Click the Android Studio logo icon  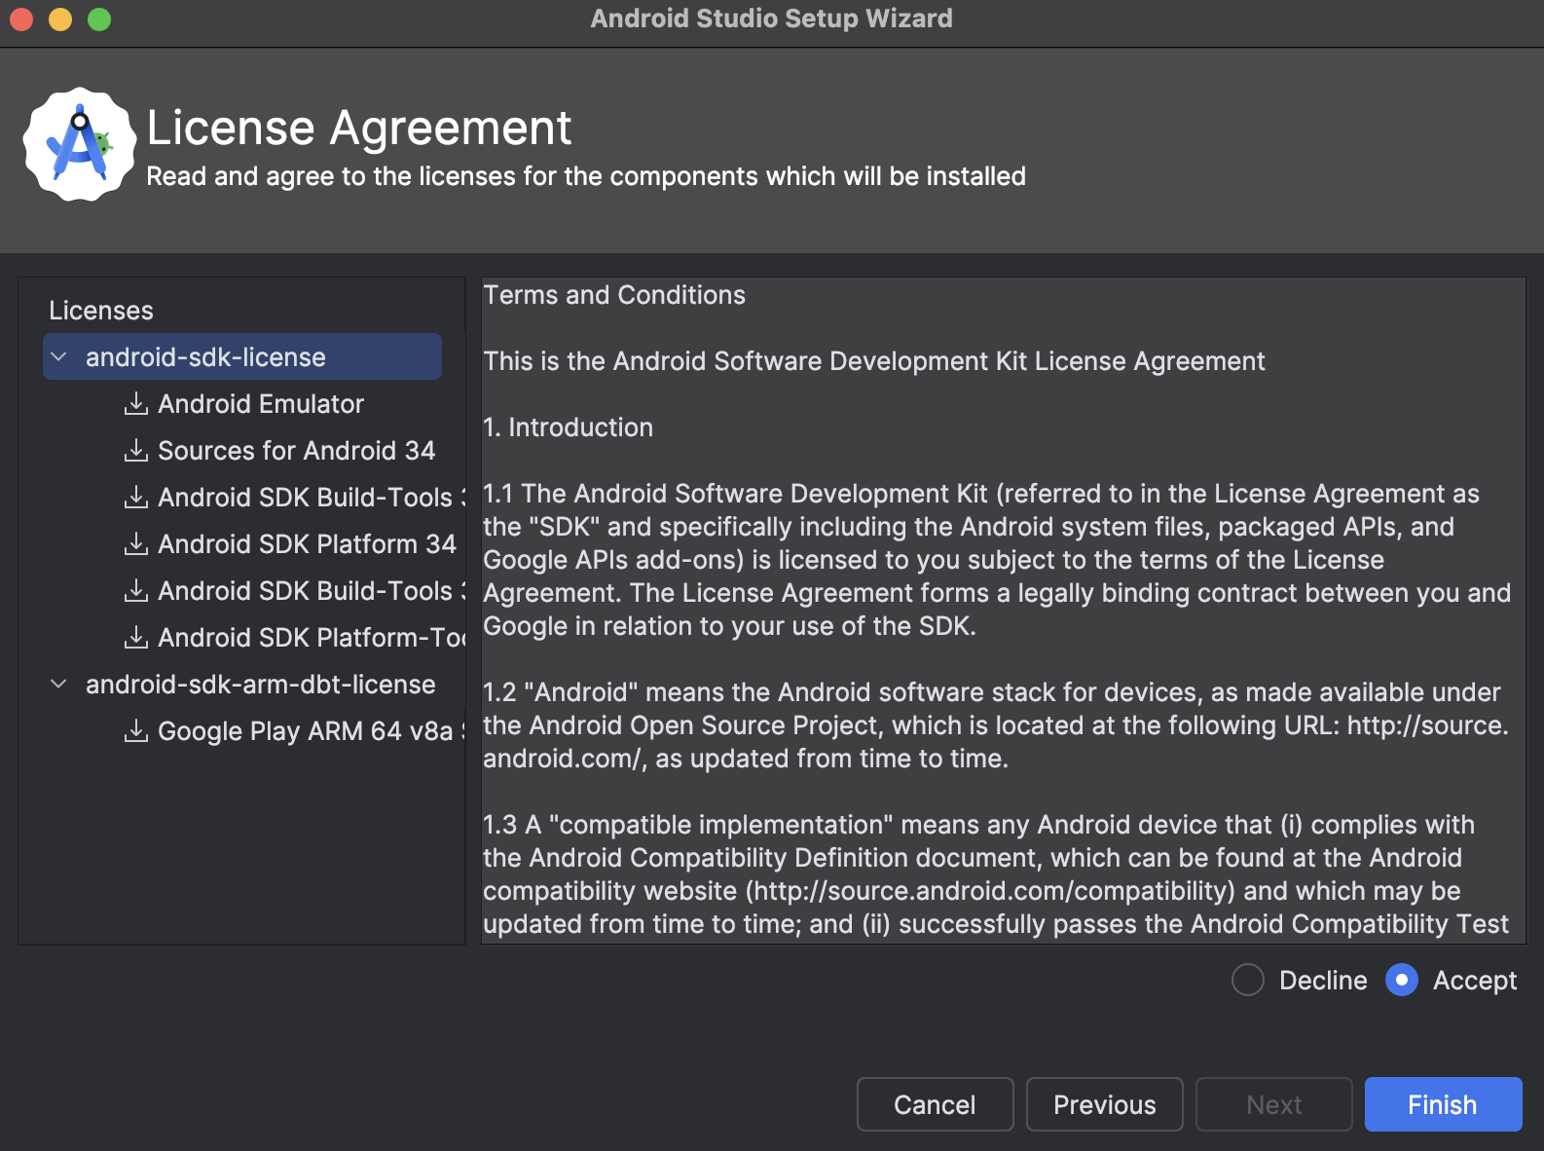[80, 145]
